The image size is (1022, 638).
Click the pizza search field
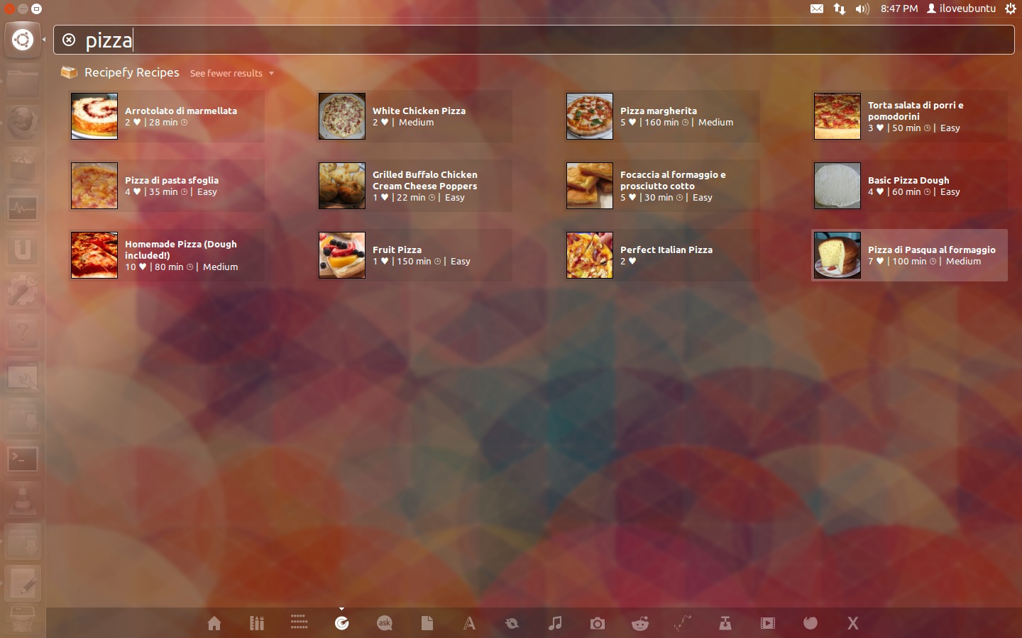(534, 40)
